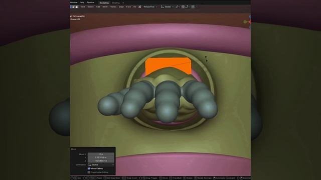The image size is (321, 180).
Task: Open the Face menu
Action: [128, 6]
